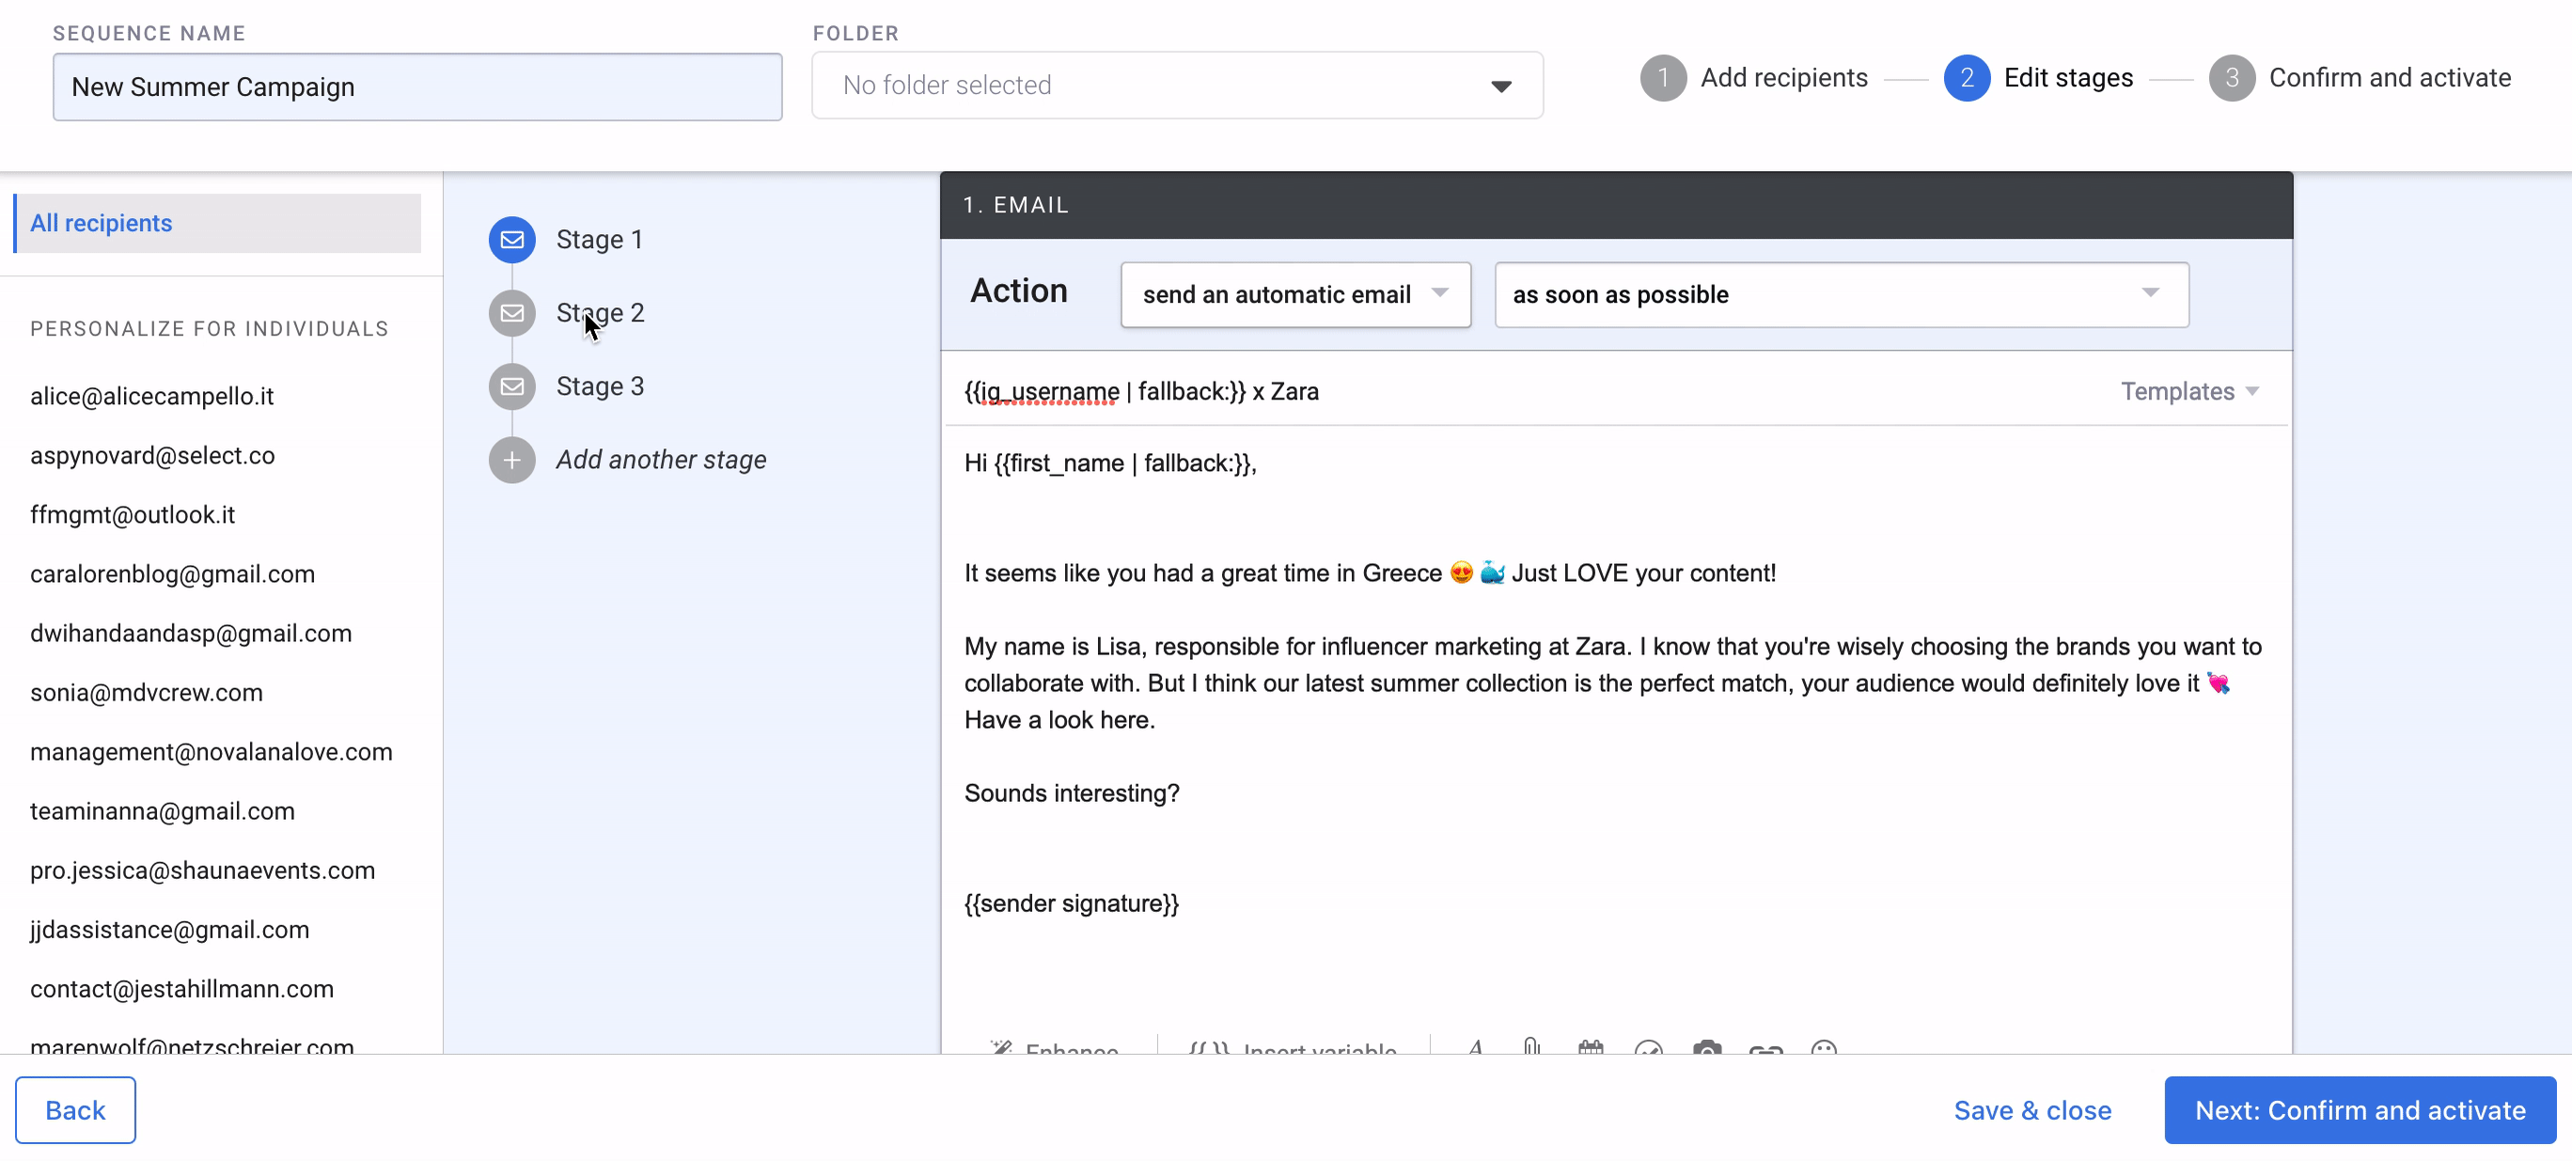Viewport: 2572px width, 1161px height.
Task: Click the paperclip attachment icon
Action: click(1531, 1048)
